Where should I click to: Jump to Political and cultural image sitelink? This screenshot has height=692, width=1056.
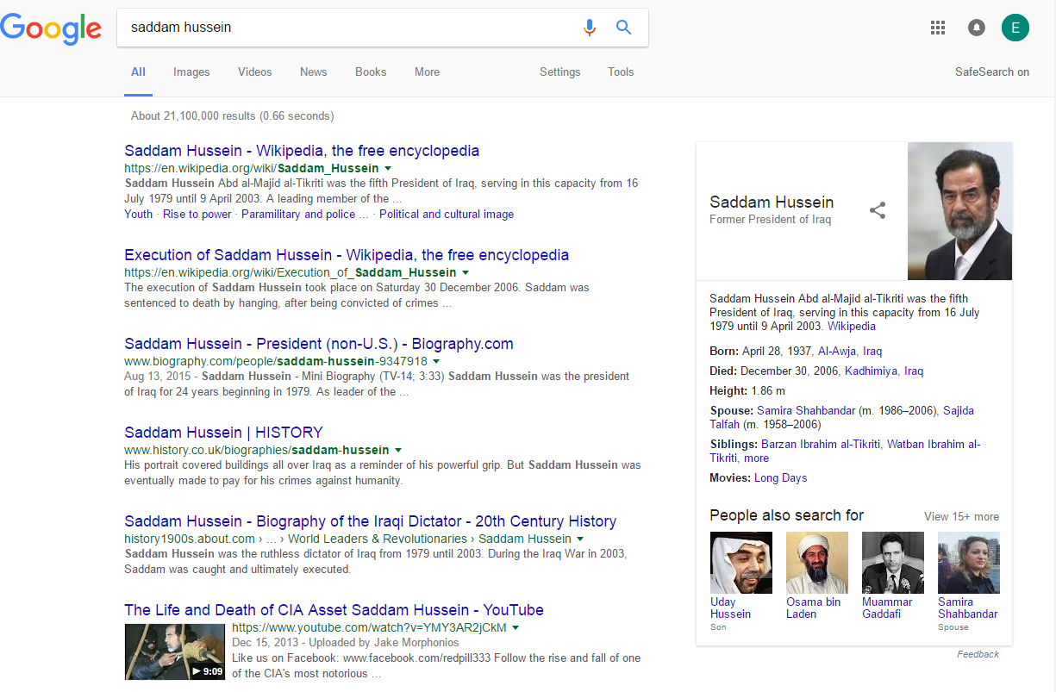[x=447, y=215]
